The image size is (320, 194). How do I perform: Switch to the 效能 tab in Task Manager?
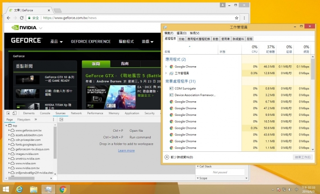click(181, 39)
